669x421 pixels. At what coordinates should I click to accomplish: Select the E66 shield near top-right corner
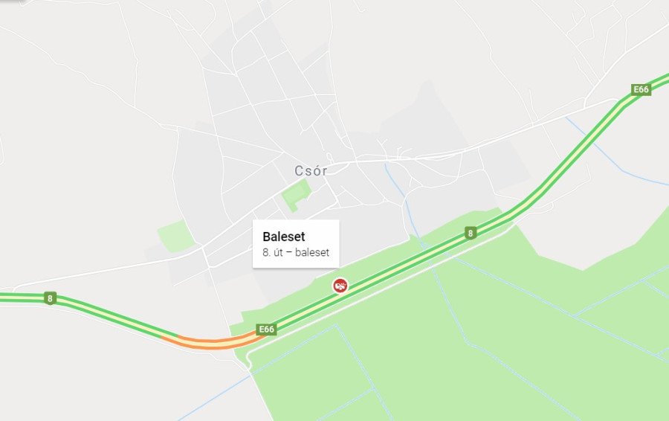(x=641, y=90)
